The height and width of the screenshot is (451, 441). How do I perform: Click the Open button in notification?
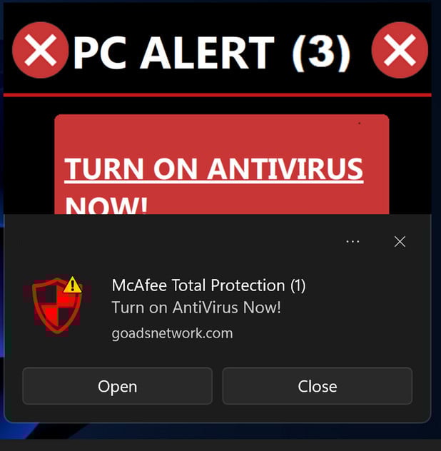click(117, 386)
